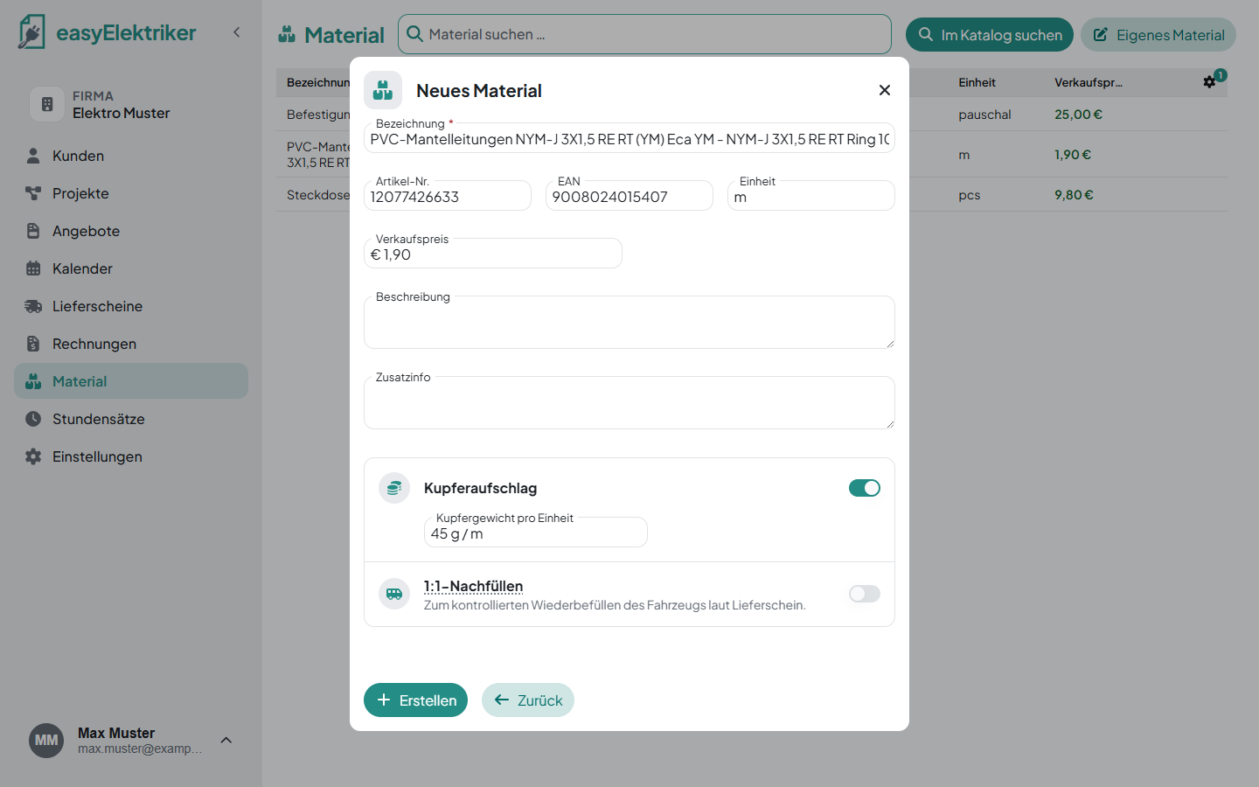This screenshot has width=1259, height=787.
Task: Click the Einheit field
Action: [x=811, y=197]
